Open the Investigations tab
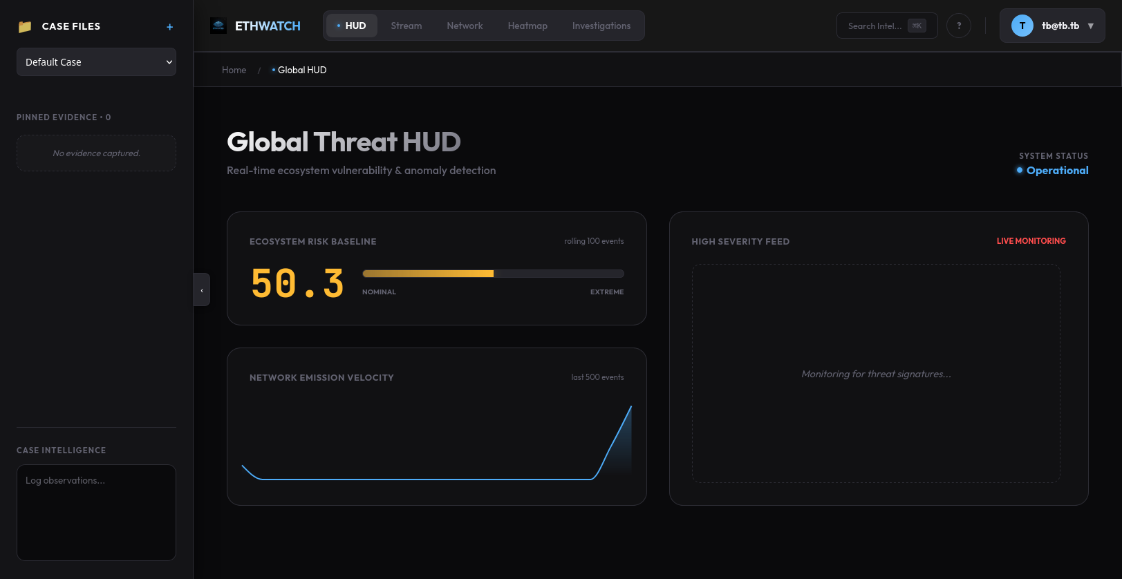The width and height of the screenshot is (1122, 579). 601,26
